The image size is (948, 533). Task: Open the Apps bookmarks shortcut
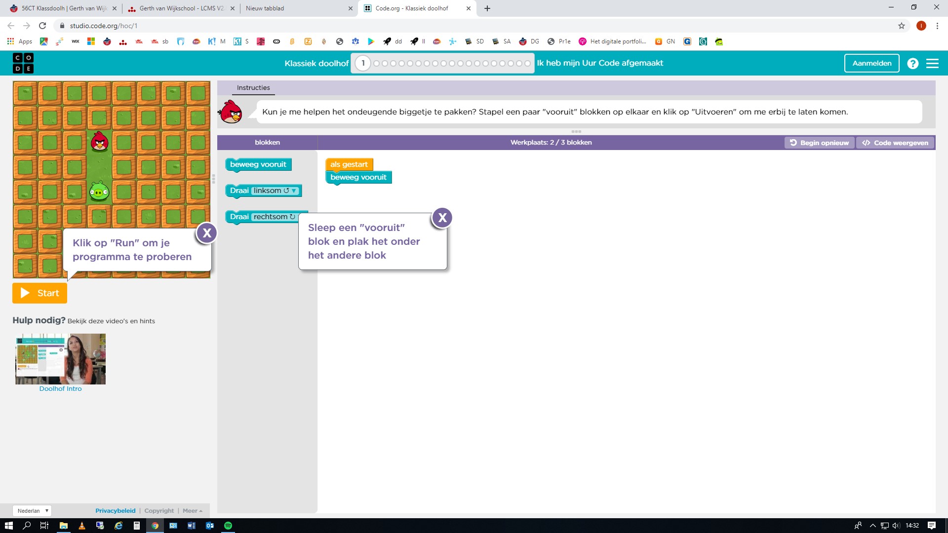20,41
